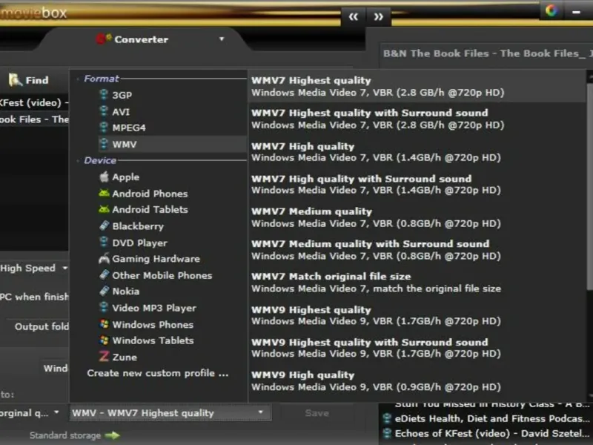Select eDiets Health, Diet and Fitness row

tap(488, 418)
